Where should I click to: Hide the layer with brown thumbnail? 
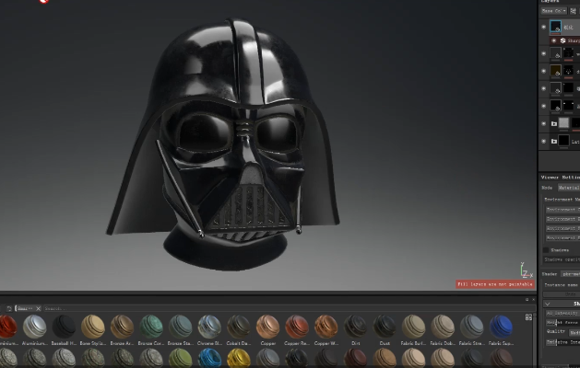(544, 71)
